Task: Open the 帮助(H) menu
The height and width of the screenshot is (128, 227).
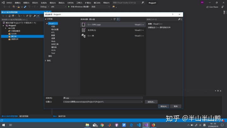Action: [x=107, y=3]
